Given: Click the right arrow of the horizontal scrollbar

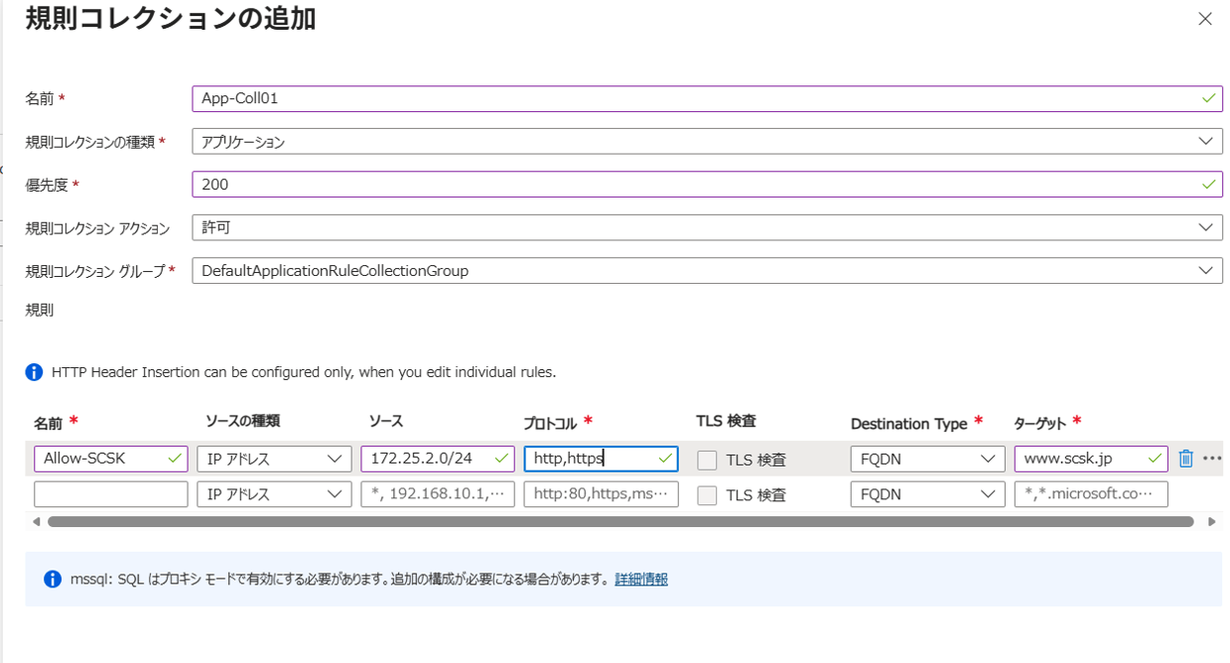Looking at the screenshot, I should (1212, 521).
